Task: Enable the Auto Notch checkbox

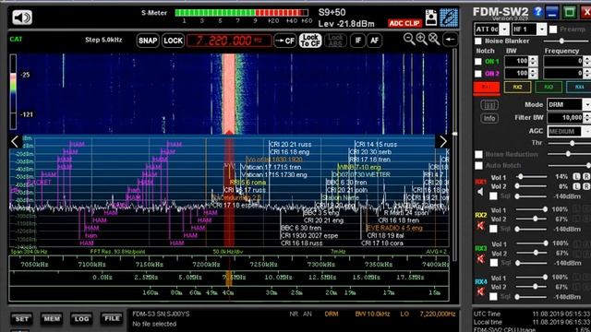Action: (x=478, y=166)
